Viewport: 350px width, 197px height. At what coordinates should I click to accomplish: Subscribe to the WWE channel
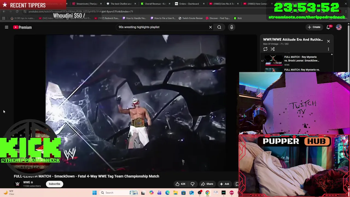click(54, 184)
